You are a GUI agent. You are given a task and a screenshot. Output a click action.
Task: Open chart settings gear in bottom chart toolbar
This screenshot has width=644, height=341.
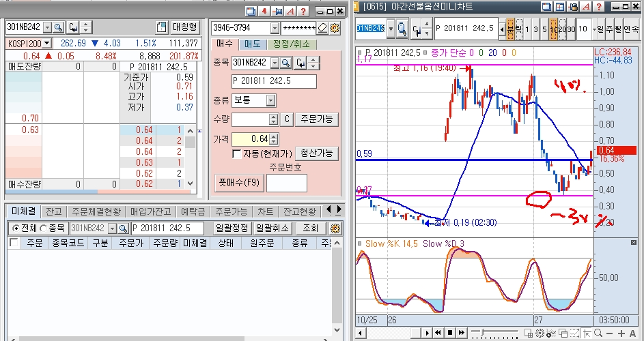[x=540, y=333]
